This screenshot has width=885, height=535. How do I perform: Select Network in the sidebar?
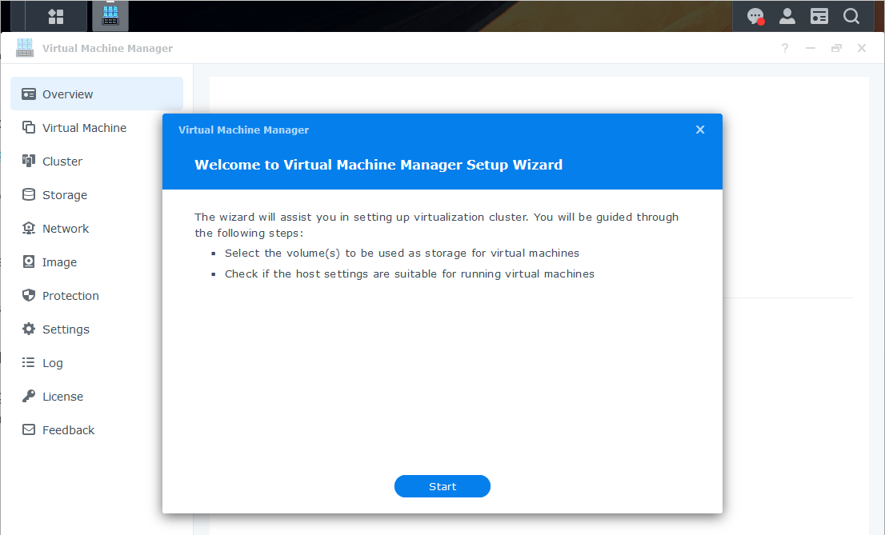coord(66,229)
